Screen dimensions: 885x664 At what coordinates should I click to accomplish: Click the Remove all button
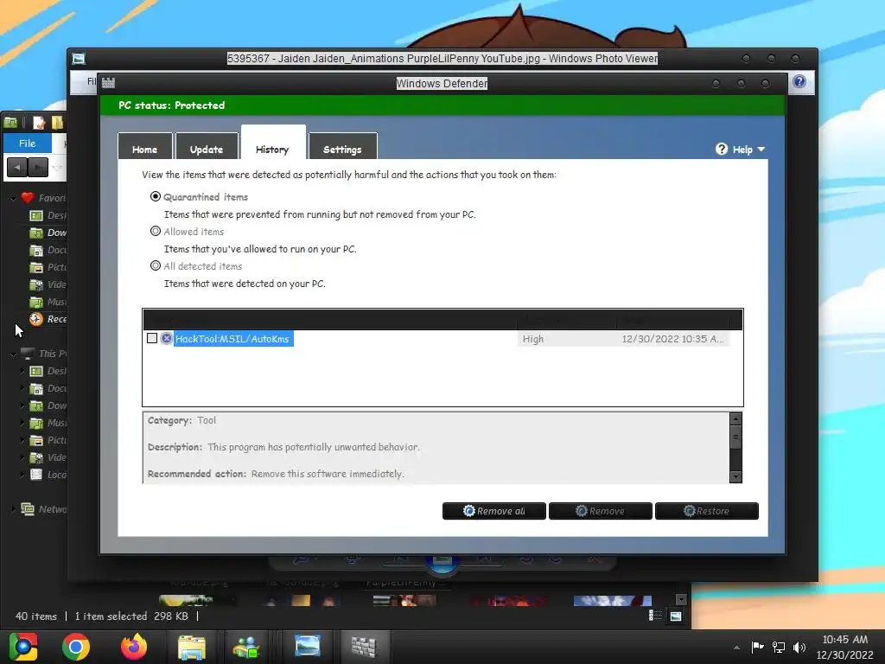click(493, 511)
